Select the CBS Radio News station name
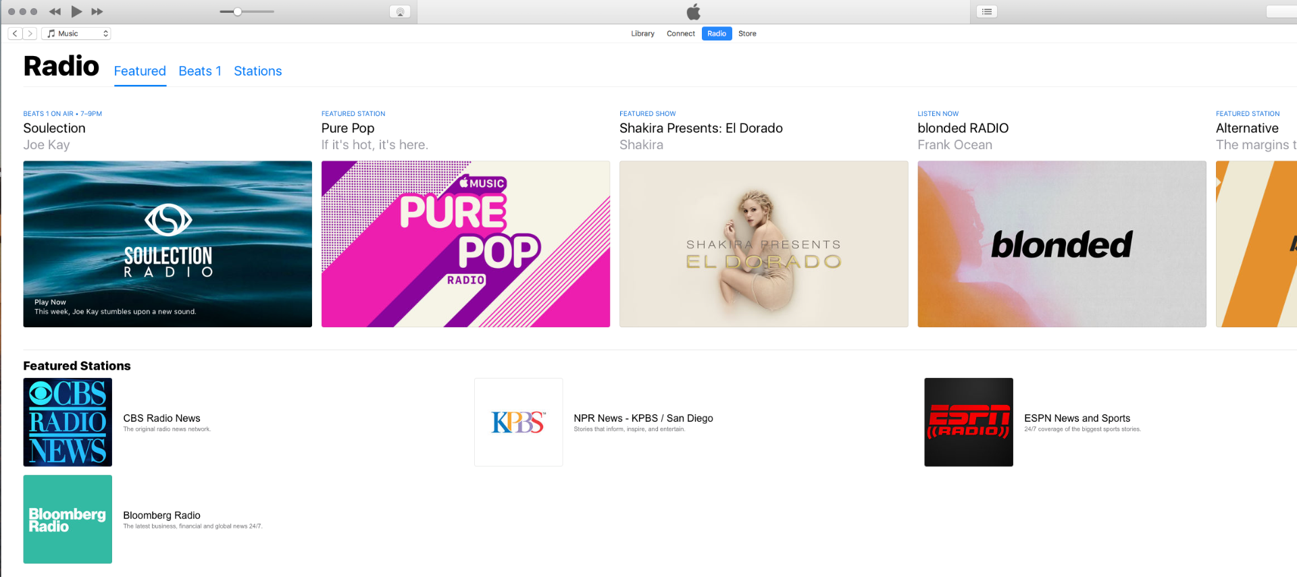This screenshot has width=1297, height=577. [x=162, y=418]
